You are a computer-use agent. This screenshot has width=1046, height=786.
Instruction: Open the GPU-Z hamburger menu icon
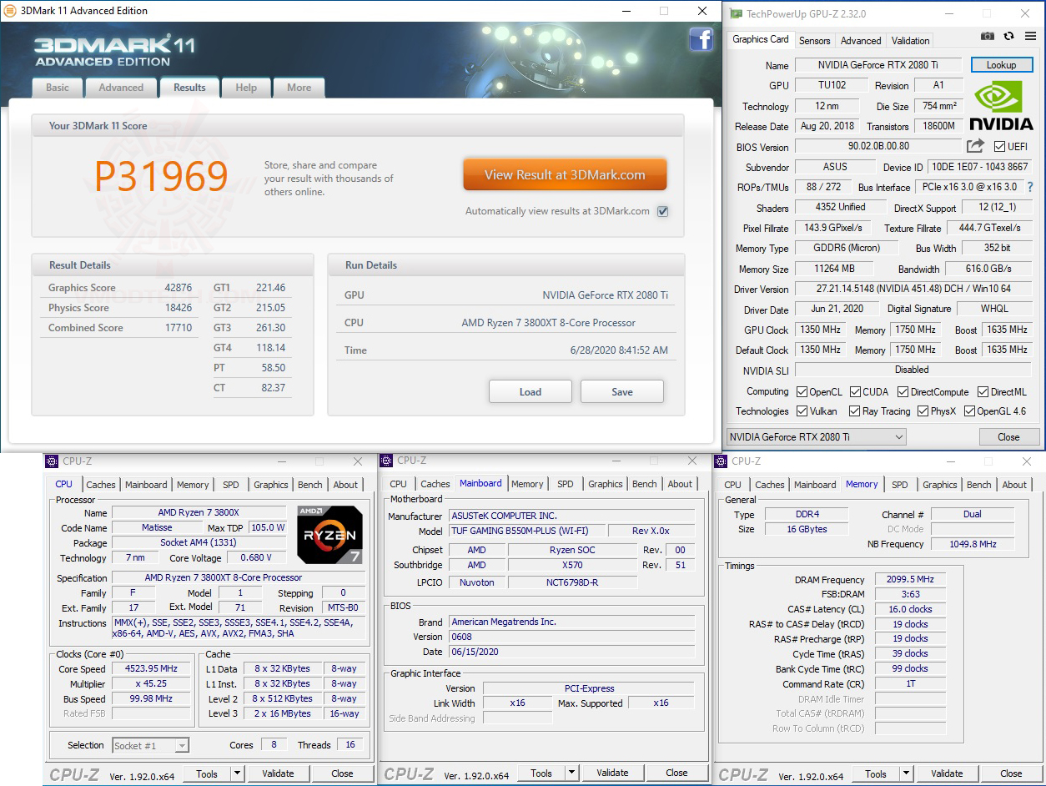1029,36
